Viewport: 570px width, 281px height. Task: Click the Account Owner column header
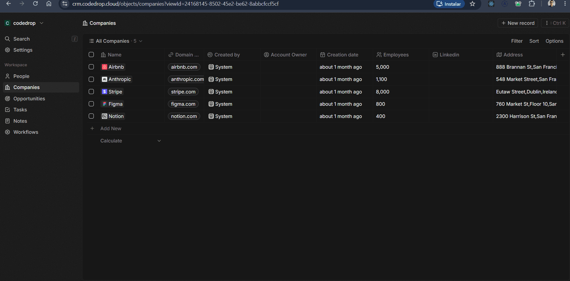click(288, 55)
